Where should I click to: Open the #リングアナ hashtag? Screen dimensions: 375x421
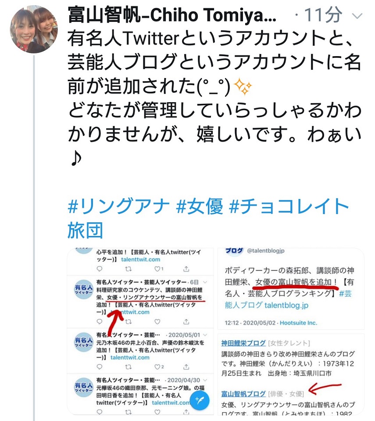[118, 206]
